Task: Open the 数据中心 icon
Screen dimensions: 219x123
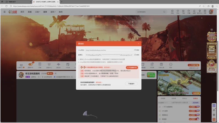Action: 49,65
